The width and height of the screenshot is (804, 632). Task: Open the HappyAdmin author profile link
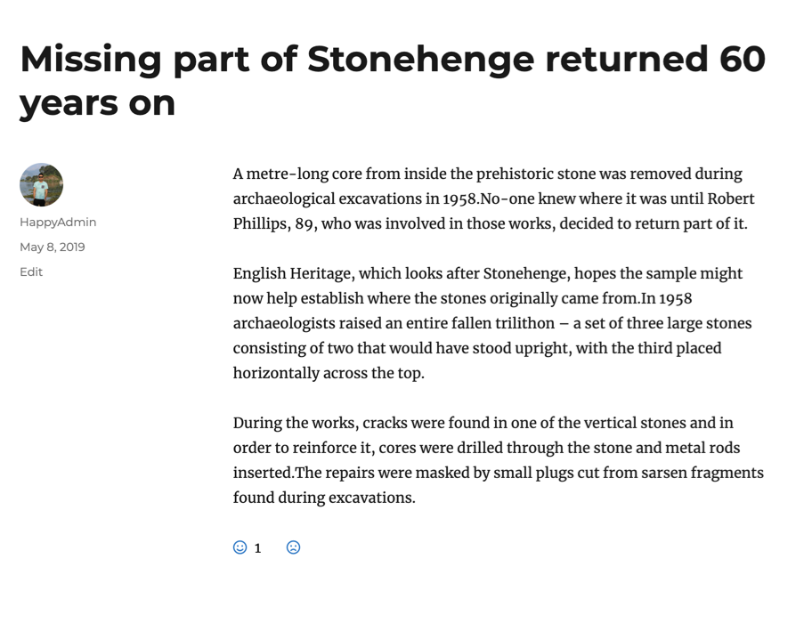pyautogui.click(x=58, y=222)
